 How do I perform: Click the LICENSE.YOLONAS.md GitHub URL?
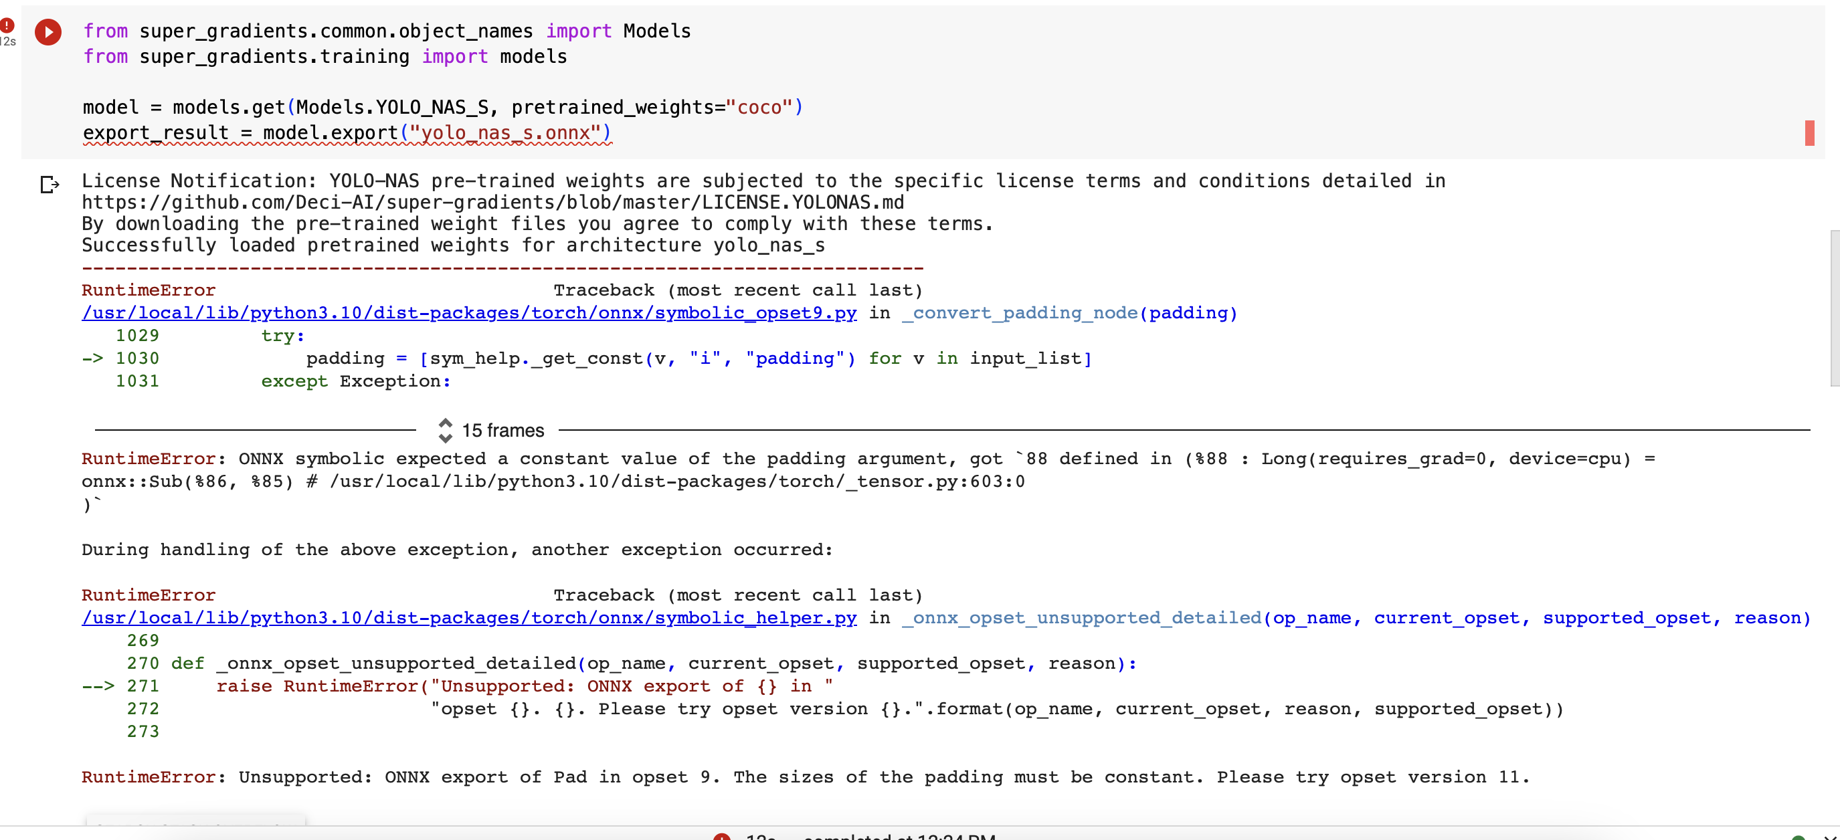coord(493,202)
